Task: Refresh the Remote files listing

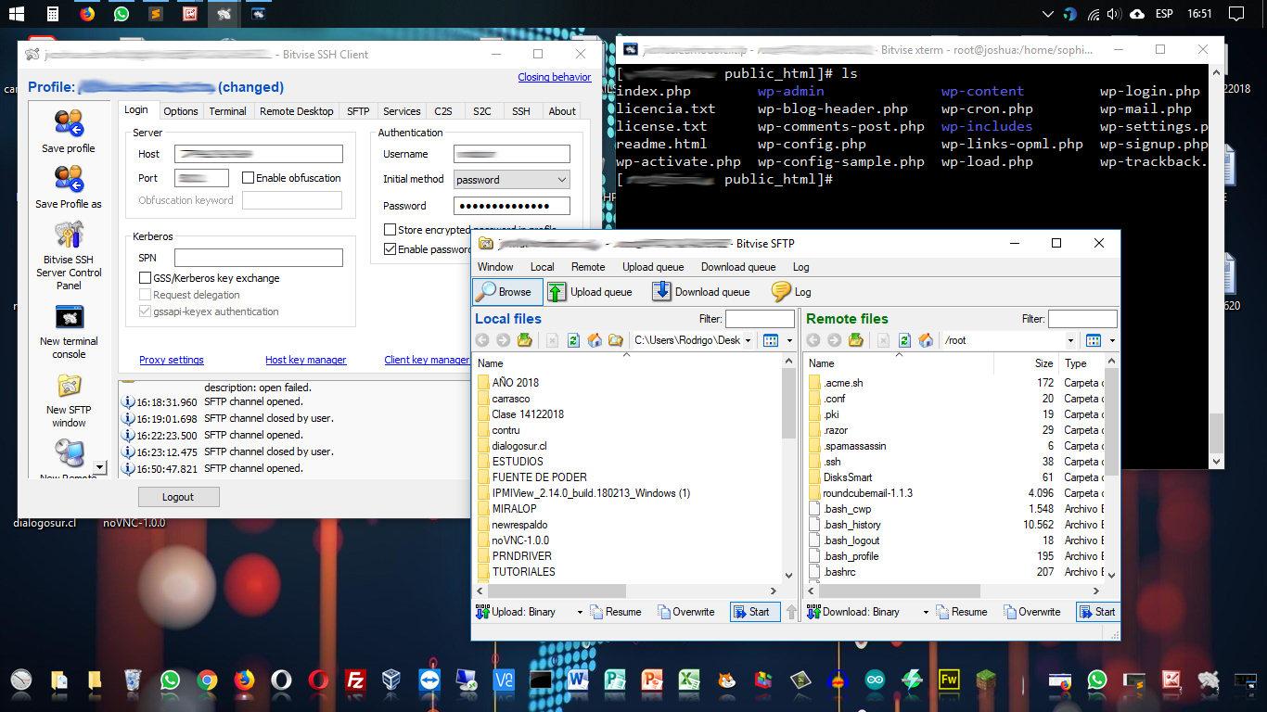Action: (x=904, y=340)
